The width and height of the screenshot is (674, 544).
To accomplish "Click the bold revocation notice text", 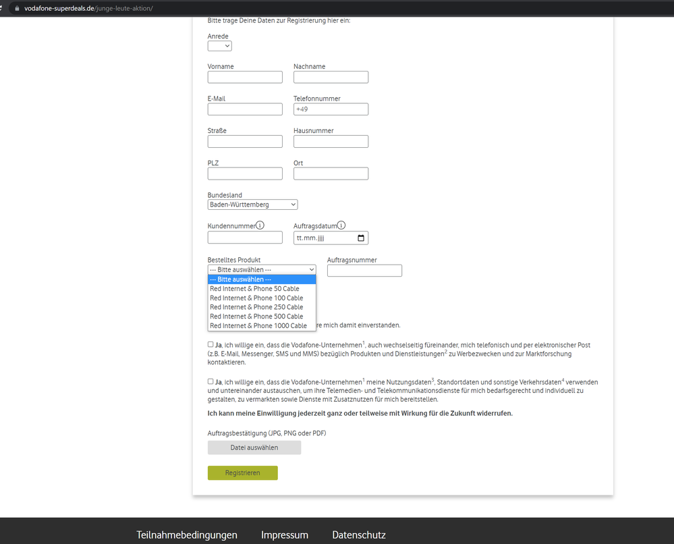I will [360, 413].
